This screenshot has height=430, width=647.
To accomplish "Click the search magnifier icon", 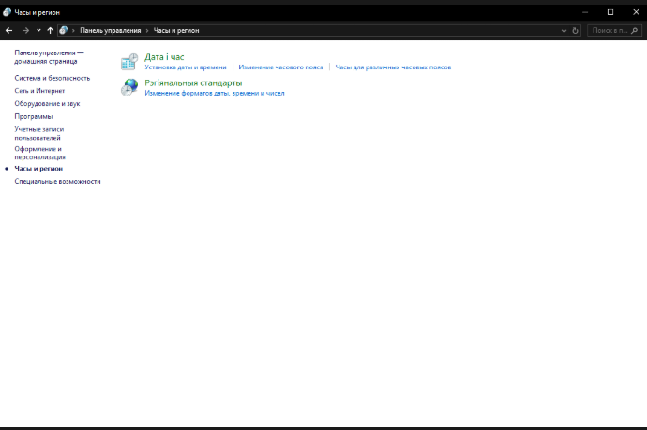I will click(635, 31).
